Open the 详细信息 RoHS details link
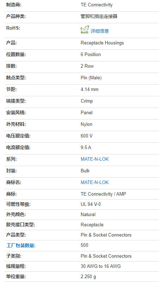The image size is (159, 282). point(100,31)
